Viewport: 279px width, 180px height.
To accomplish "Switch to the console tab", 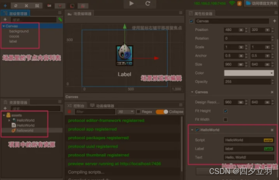I will pos(76,106).
